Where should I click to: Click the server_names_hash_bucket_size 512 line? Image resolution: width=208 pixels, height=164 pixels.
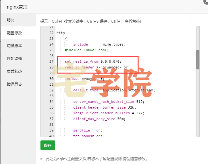pyautogui.click(x=109, y=102)
